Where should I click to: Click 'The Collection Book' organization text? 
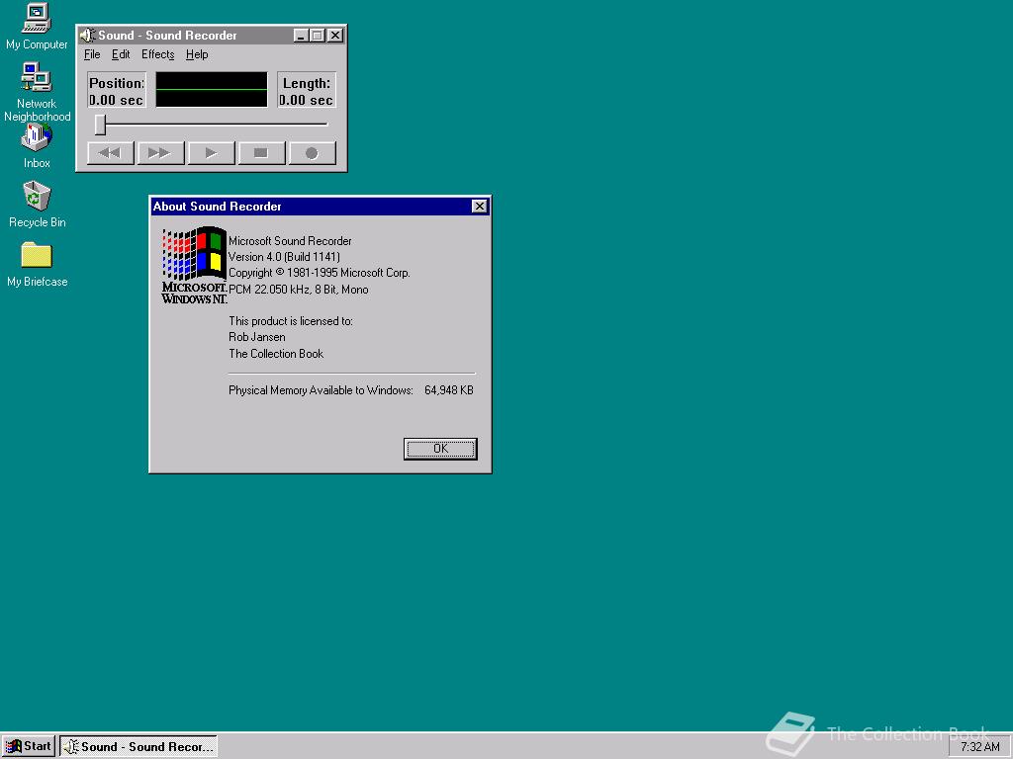pos(276,354)
